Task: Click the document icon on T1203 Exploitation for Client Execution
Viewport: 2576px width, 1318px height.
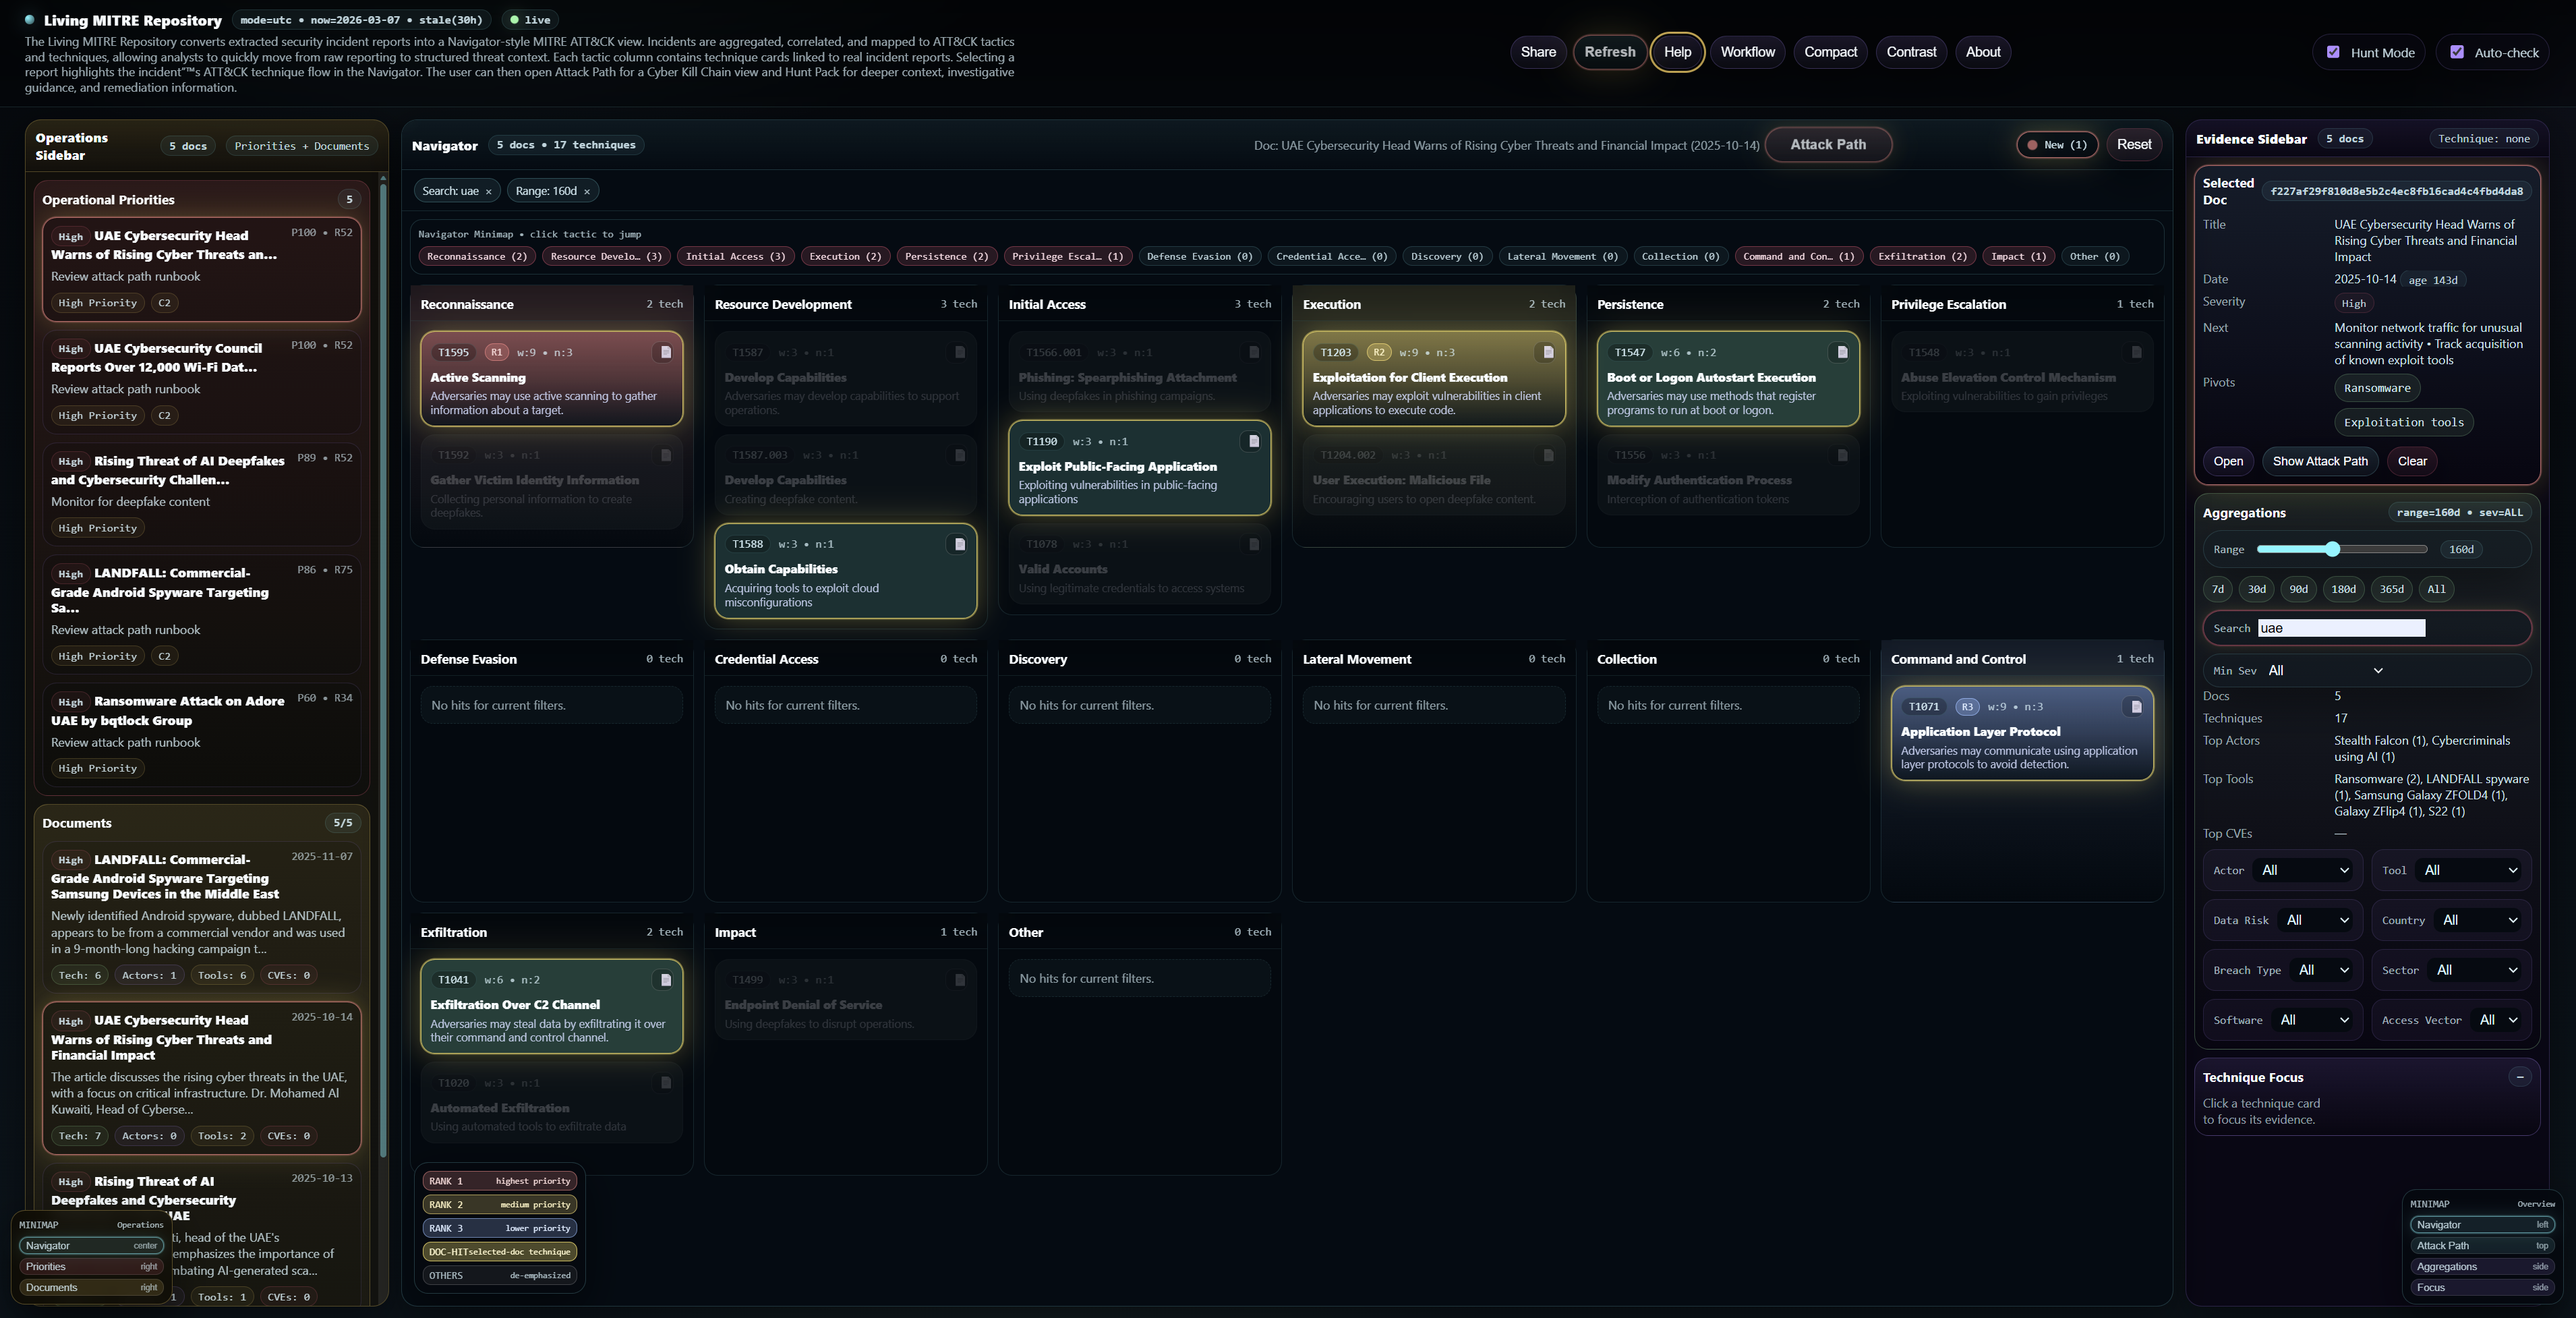Action: point(1547,352)
